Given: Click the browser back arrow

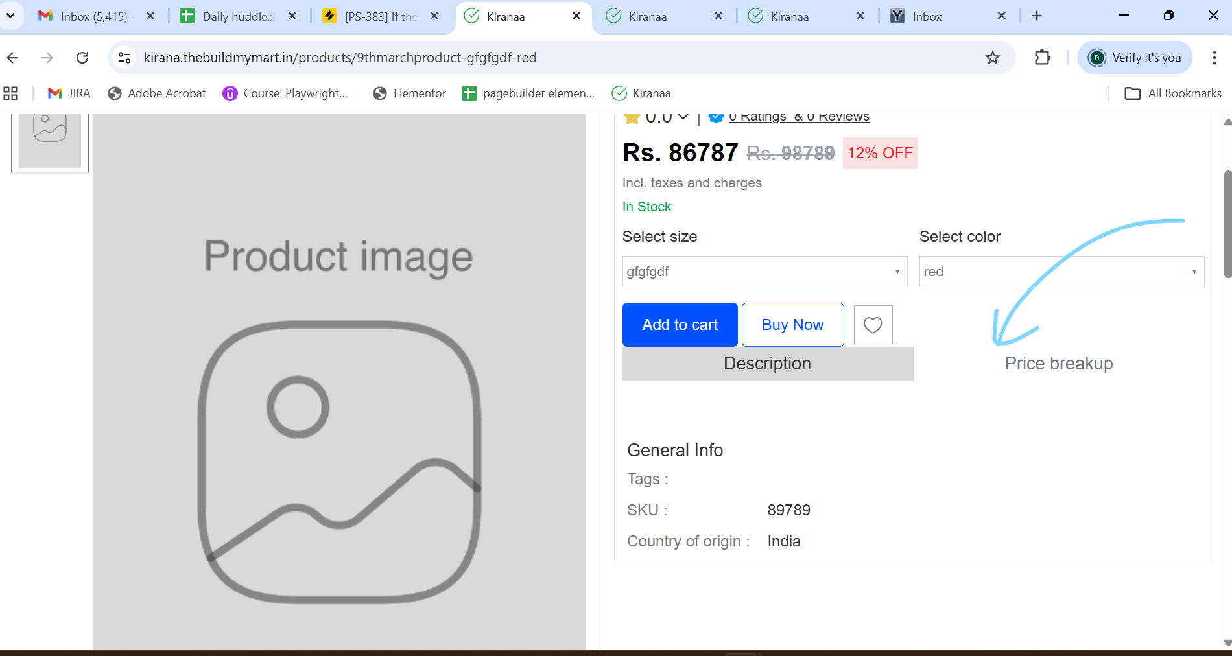Looking at the screenshot, I should coord(13,58).
